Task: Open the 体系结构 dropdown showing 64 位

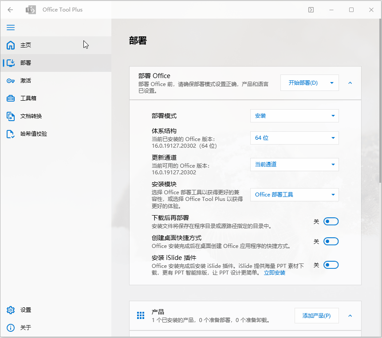Action: [x=294, y=138]
